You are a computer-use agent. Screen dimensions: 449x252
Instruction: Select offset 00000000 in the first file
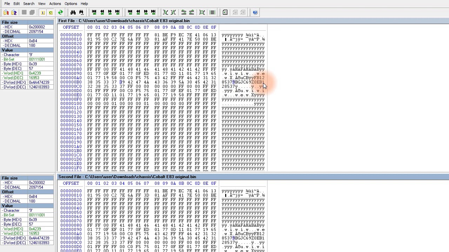71,35
